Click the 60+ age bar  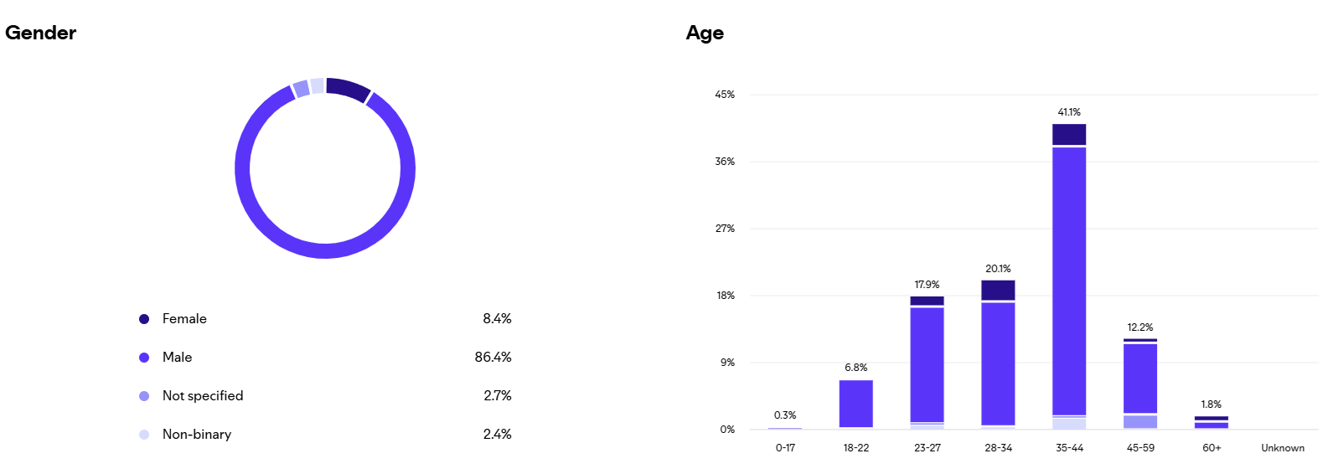tap(1211, 423)
